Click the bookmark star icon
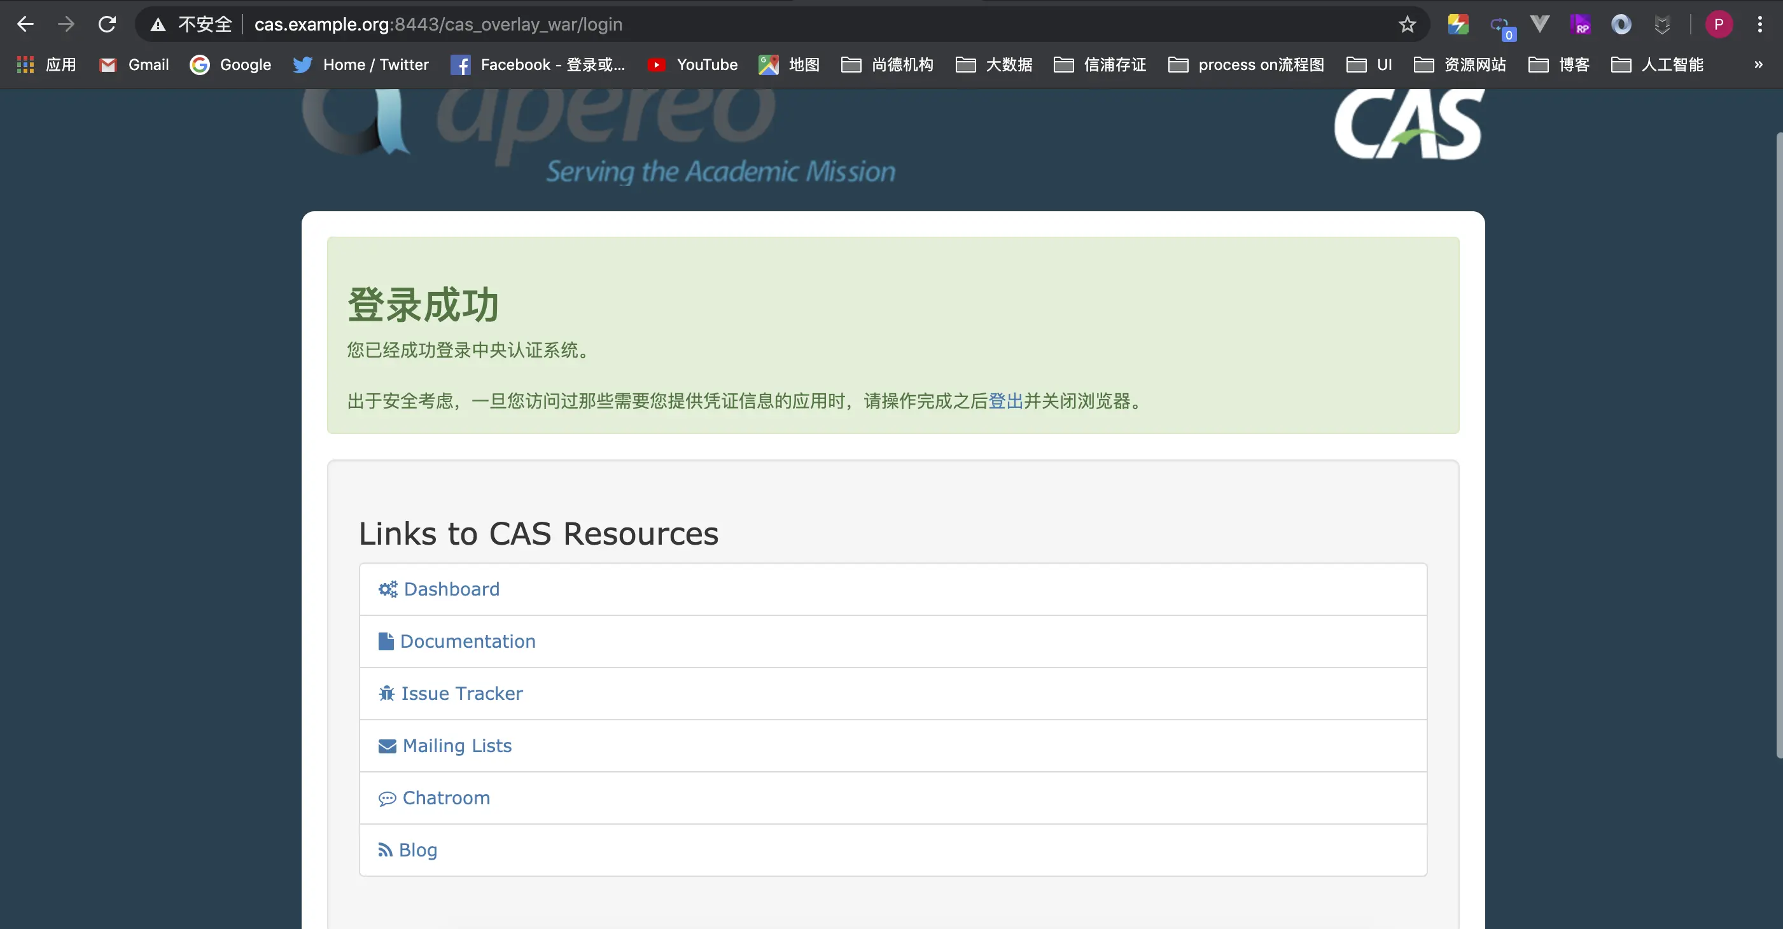The image size is (1783, 929). [x=1406, y=24]
